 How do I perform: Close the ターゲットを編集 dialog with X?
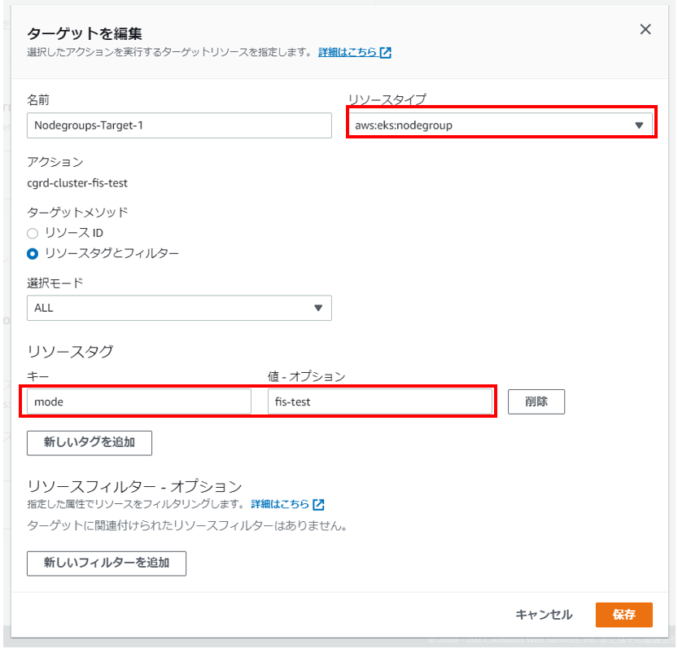tap(645, 29)
